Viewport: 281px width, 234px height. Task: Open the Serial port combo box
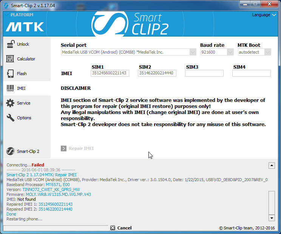(x=129, y=52)
